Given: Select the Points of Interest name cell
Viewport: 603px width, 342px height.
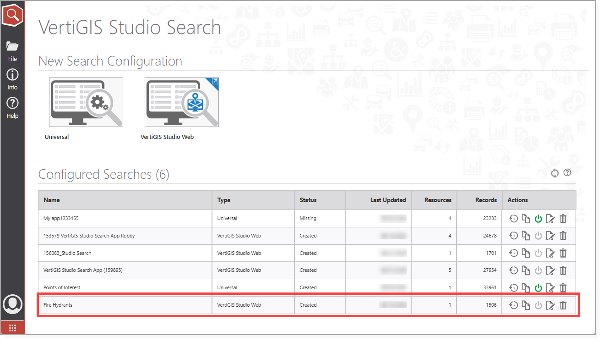Looking at the screenshot, I should point(125,287).
